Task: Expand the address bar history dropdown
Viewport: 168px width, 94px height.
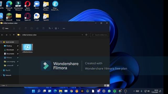Action: (x=82, y=35)
